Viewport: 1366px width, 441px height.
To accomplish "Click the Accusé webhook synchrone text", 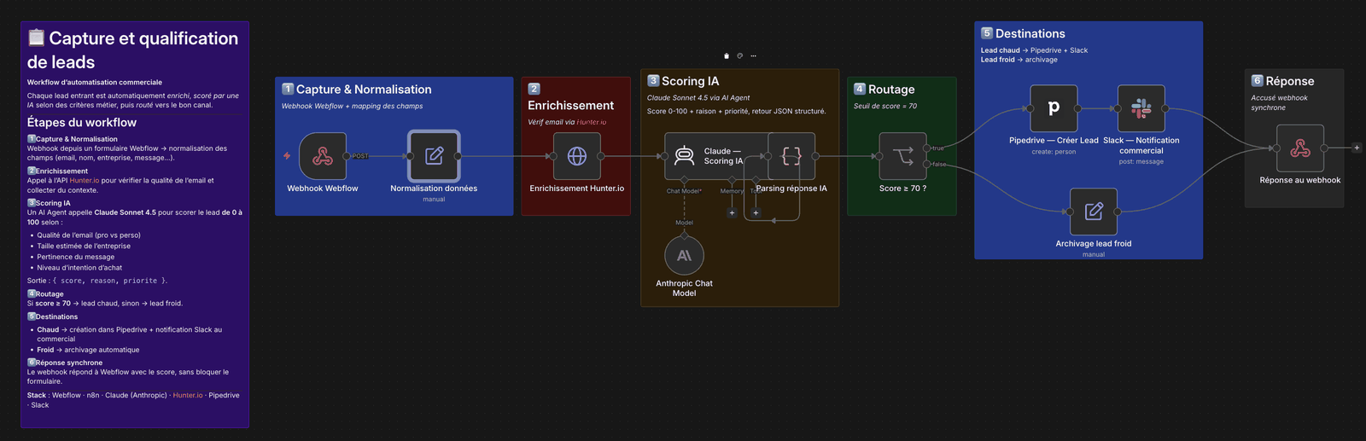I will coord(1279,102).
